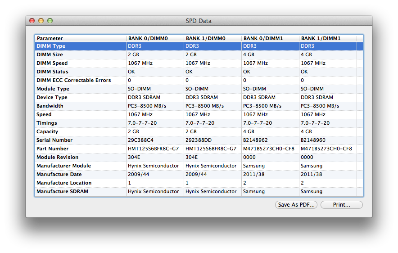This screenshot has width=398, height=253.
Task: Zoom the SPD Data window
Action: pos(50,21)
